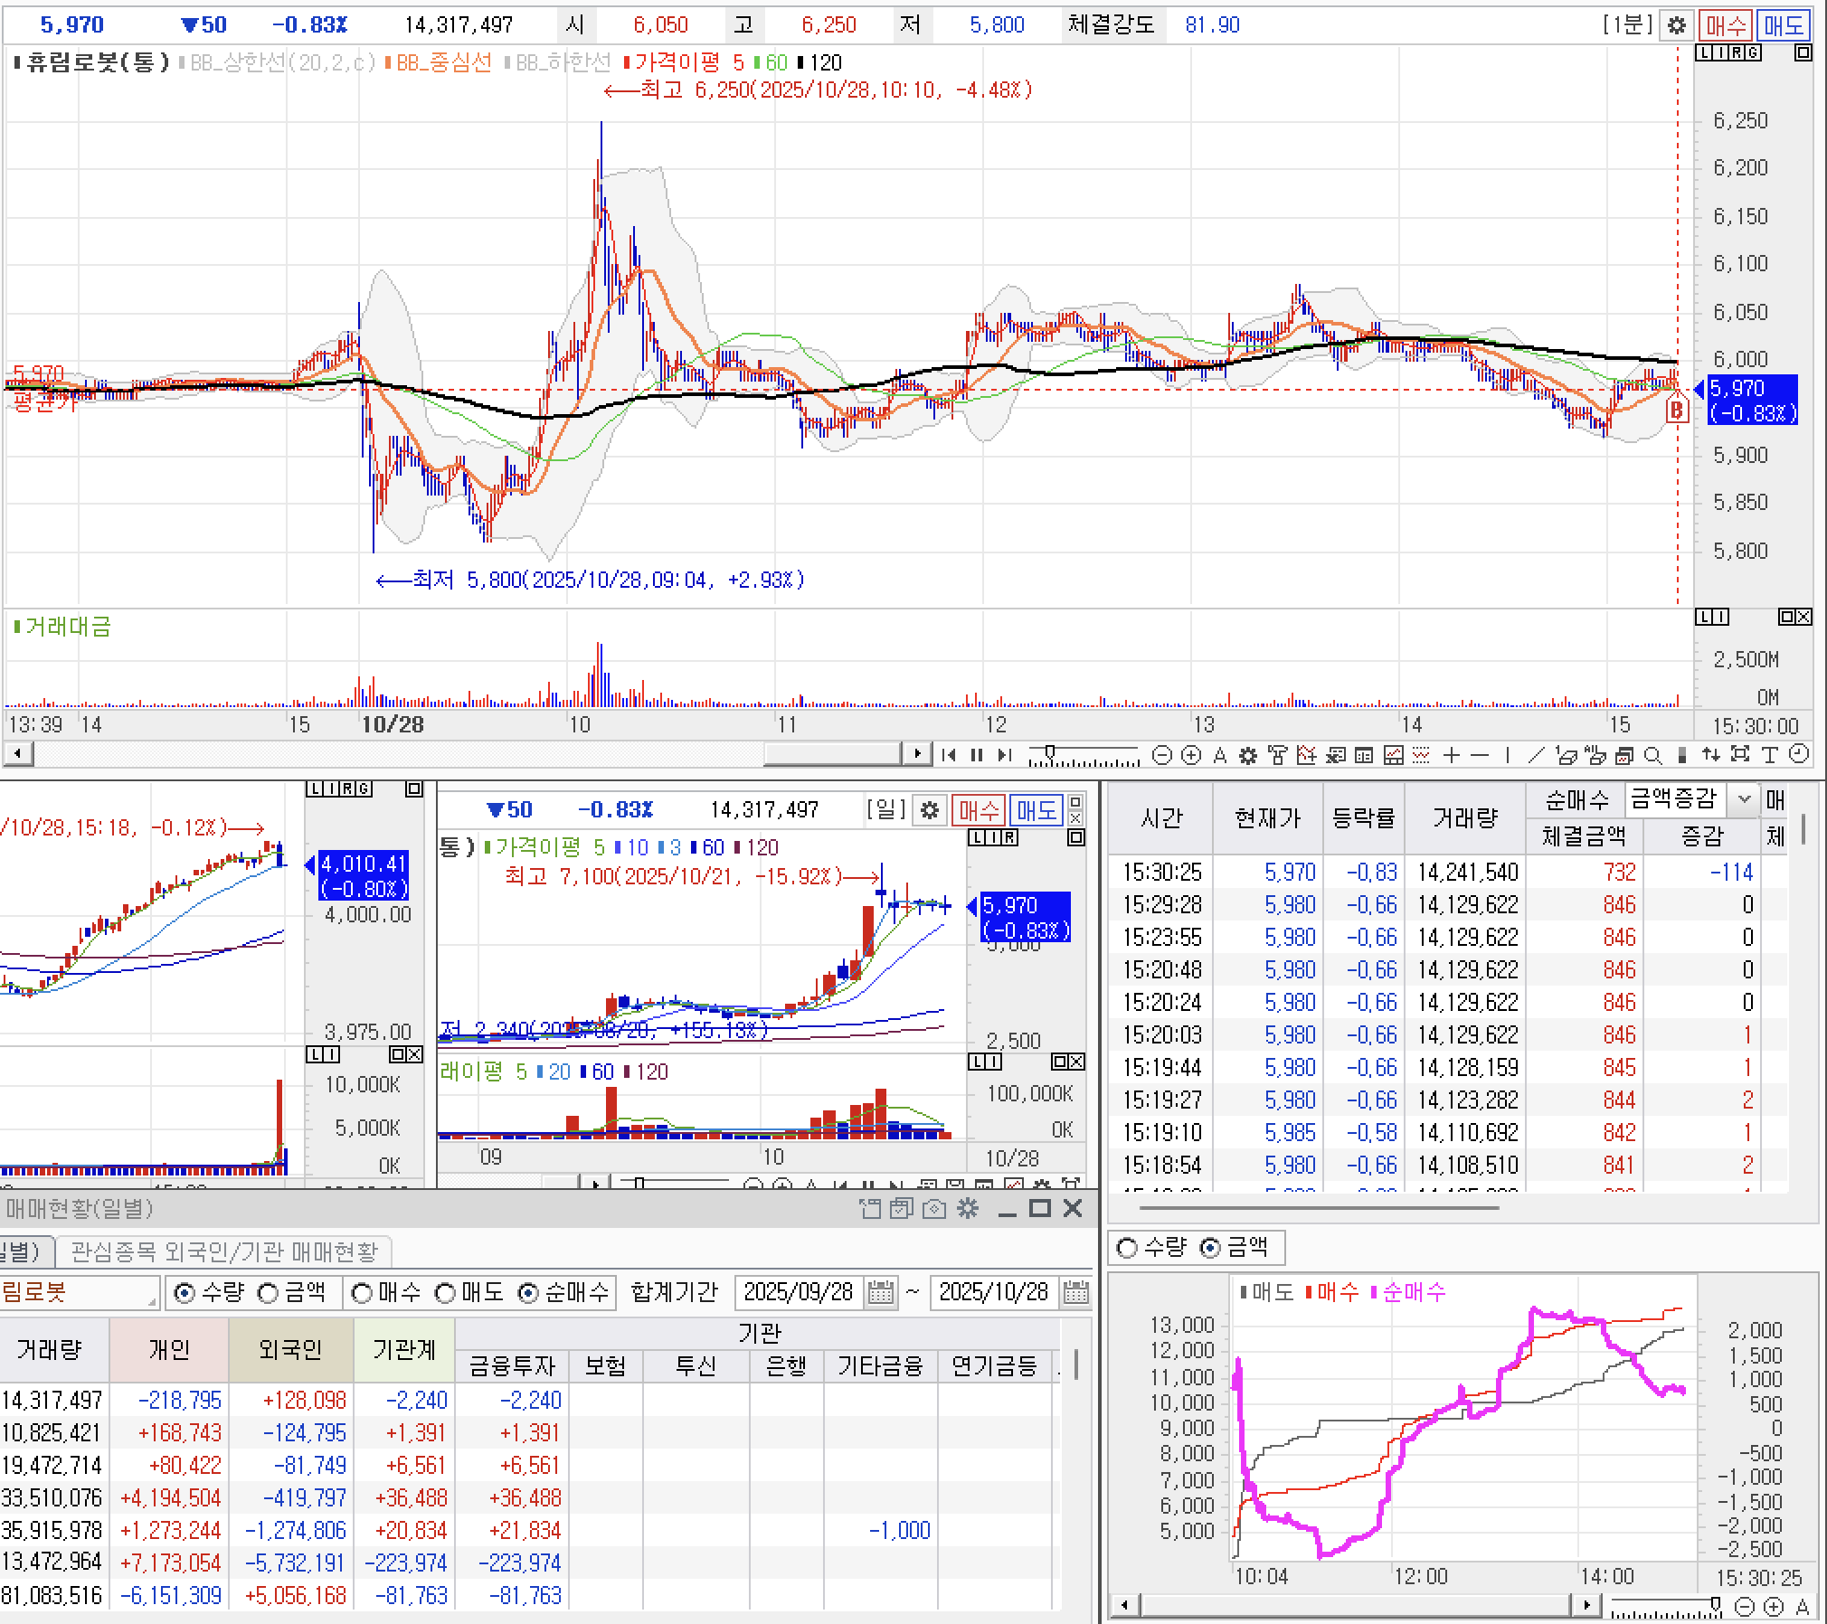The image size is (1827, 1624).
Task: Open the [1분] chart period selector
Action: tap(1627, 24)
